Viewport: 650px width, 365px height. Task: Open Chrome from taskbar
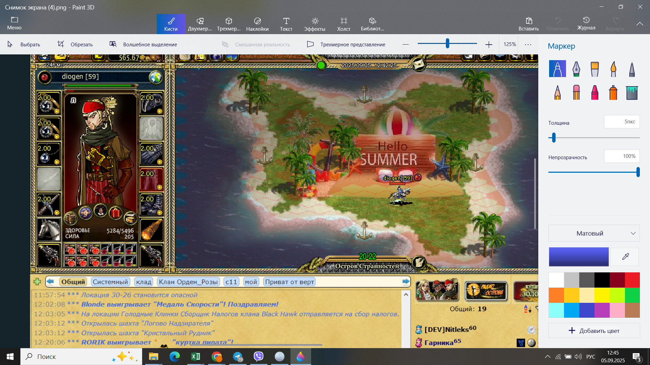(x=217, y=357)
